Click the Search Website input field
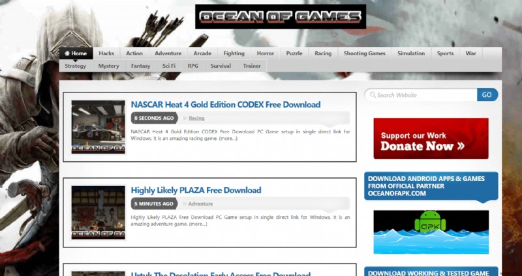This screenshot has width=522, height=276. (x=421, y=95)
